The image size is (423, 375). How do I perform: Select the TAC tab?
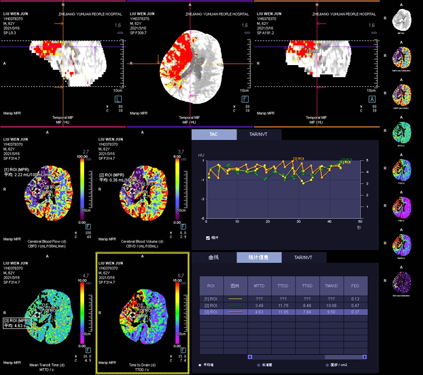[214, 135]
